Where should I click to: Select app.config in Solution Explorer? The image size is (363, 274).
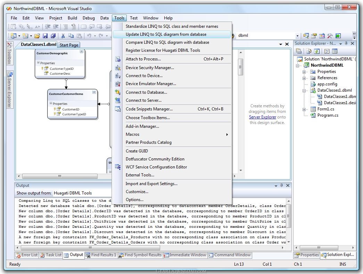coord(327,84)
